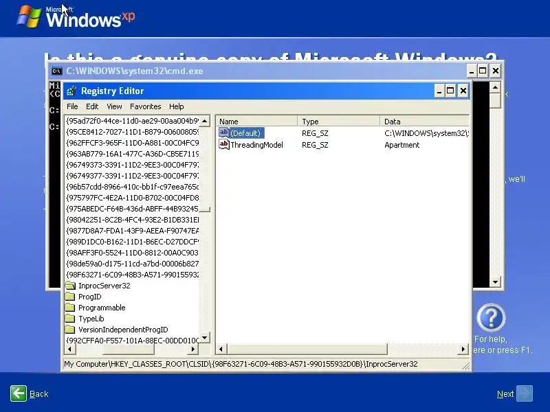
Task: Click the ThreadingModel string value icon
Action: click(x=224, y=144)
